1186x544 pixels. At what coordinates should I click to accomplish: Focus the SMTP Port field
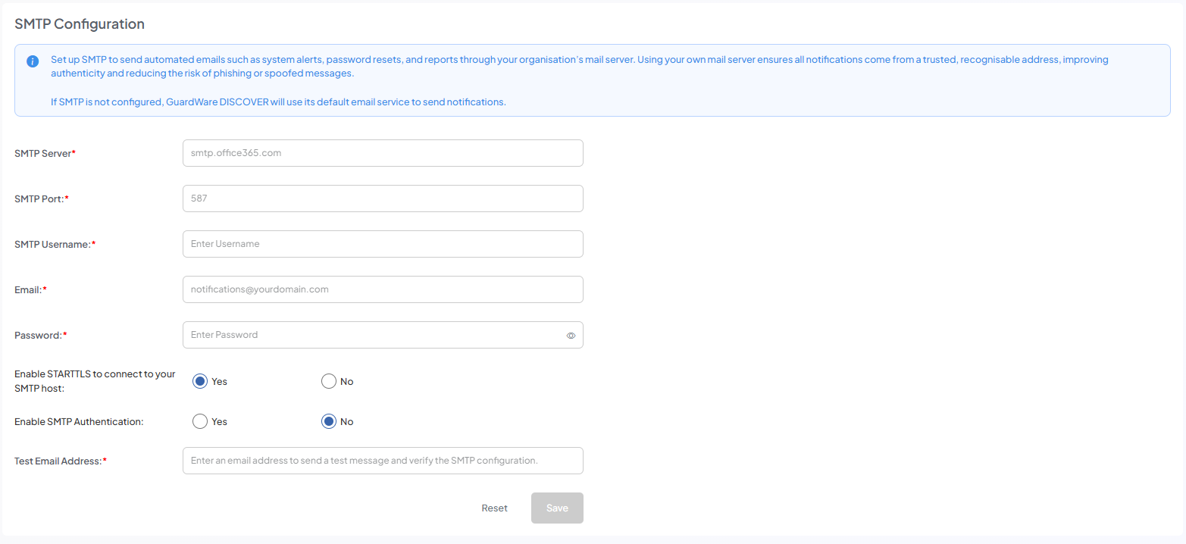[x=382, y=199]
